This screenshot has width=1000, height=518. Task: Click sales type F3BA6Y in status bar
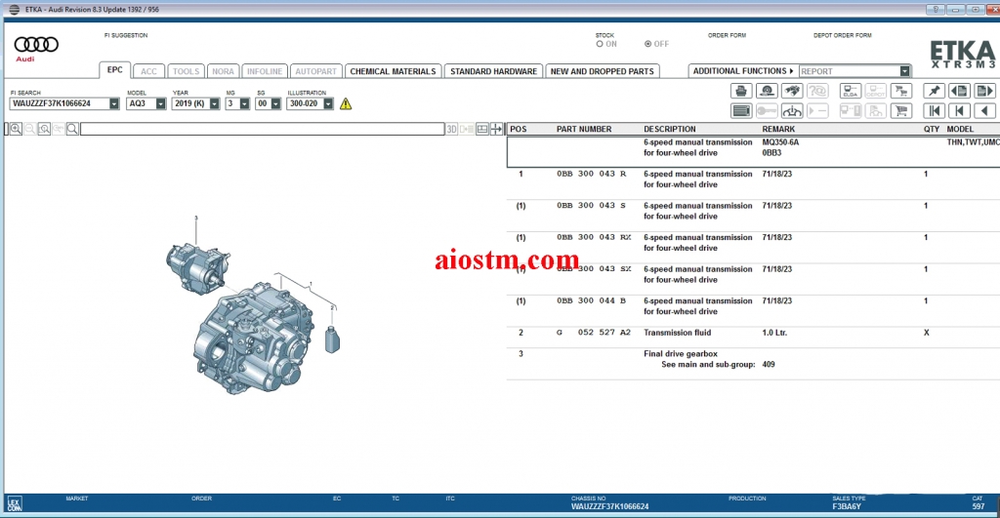tap(847, 506)
